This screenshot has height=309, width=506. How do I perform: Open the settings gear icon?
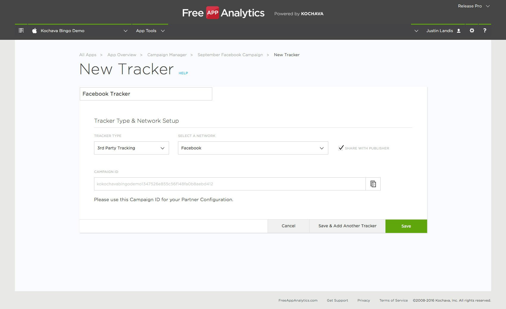pos(472,30)
